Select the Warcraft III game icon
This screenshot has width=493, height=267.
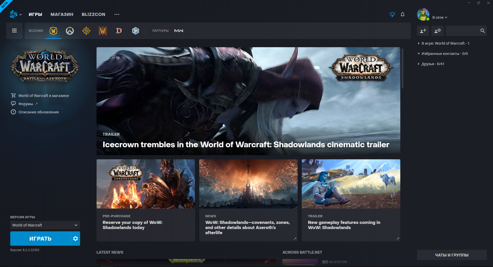[x=103, y=31]
